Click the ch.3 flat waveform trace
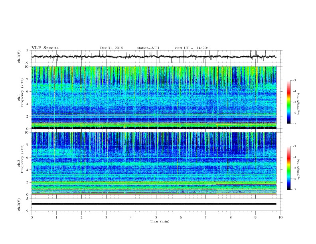 click(154, 204)
